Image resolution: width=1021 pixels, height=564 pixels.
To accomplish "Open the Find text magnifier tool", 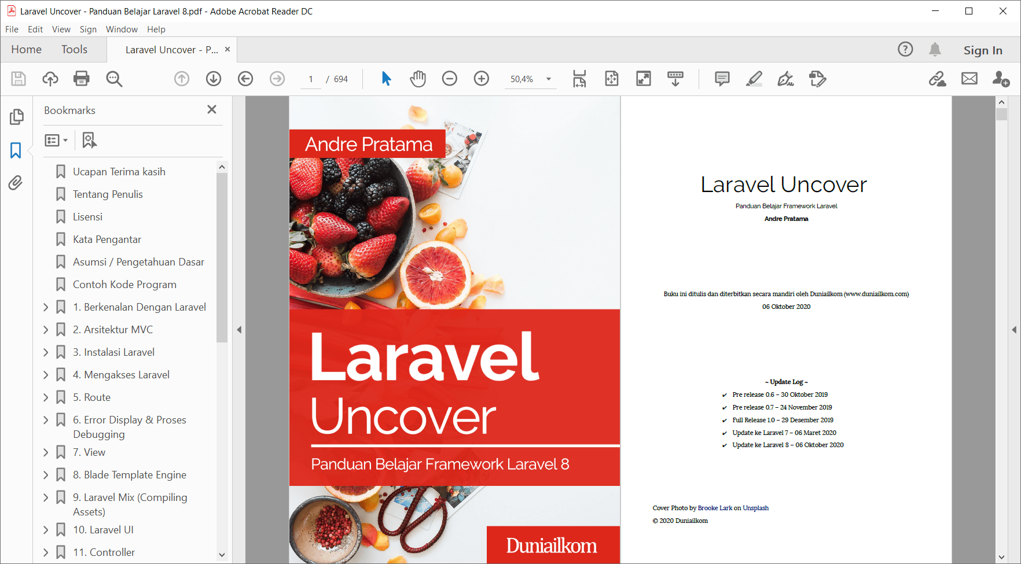I will pyautogui.click(x=114, y=79).
